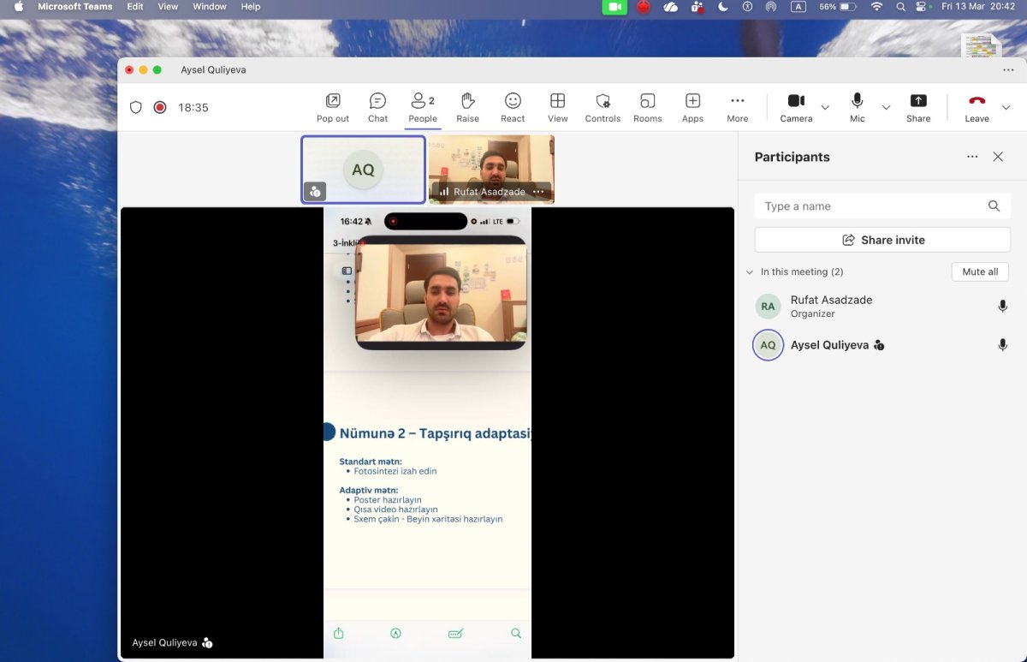
Task: Raise your hand in the meeting
Action: click(x=467, y=108)
